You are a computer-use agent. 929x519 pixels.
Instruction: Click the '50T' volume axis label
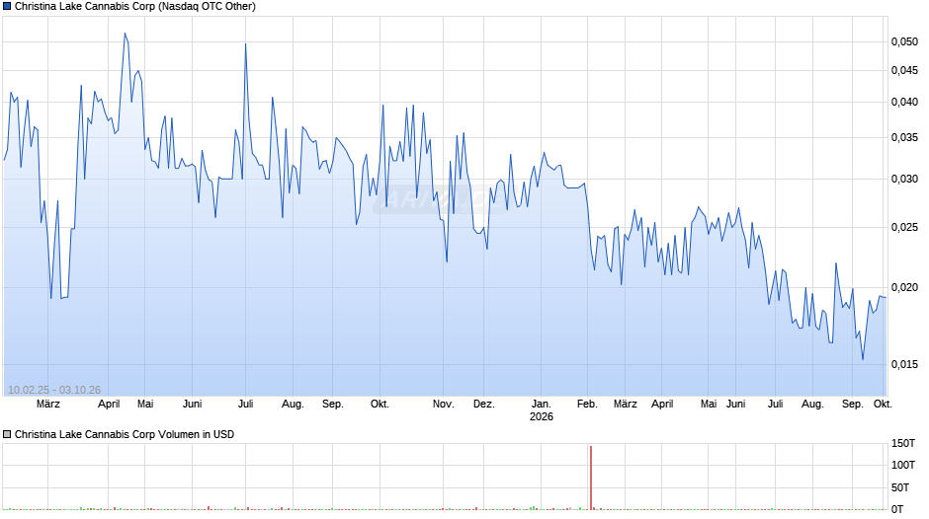click(900, 487)
